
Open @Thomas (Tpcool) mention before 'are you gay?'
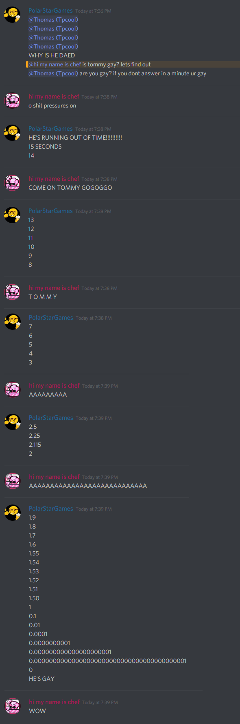point(53,73)
